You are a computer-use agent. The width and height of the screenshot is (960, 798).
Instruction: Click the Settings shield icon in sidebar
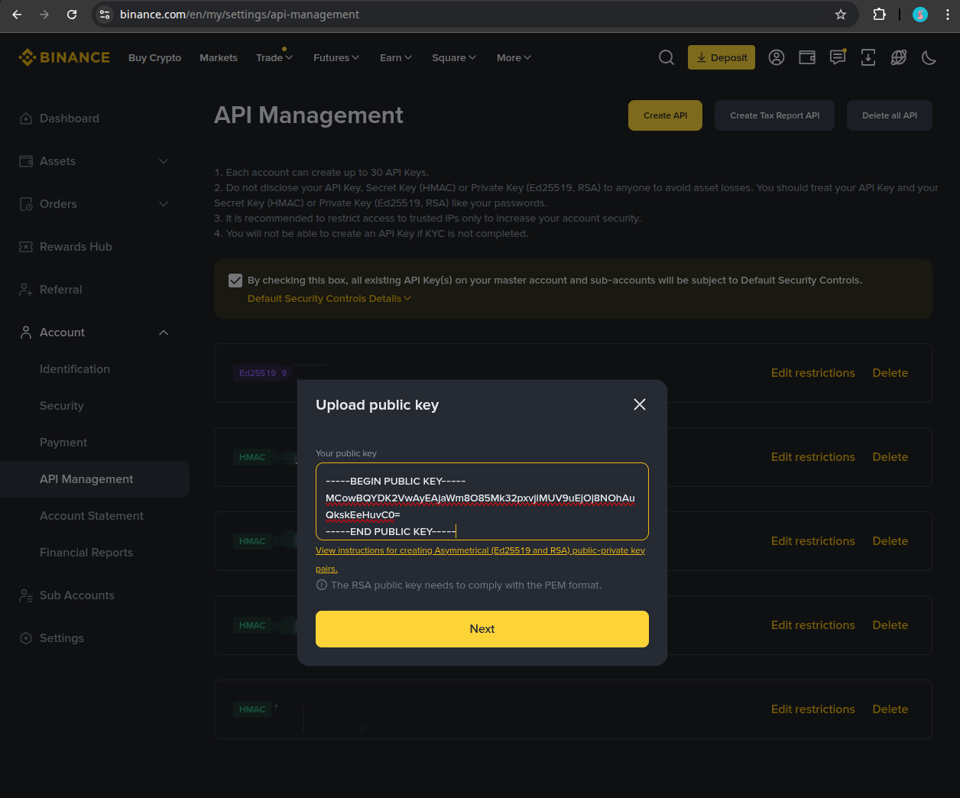pos(26,638)
